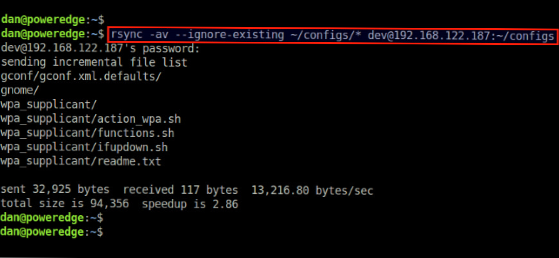
Task: Click the 'sending incremental file list' line
Action: 94,62
